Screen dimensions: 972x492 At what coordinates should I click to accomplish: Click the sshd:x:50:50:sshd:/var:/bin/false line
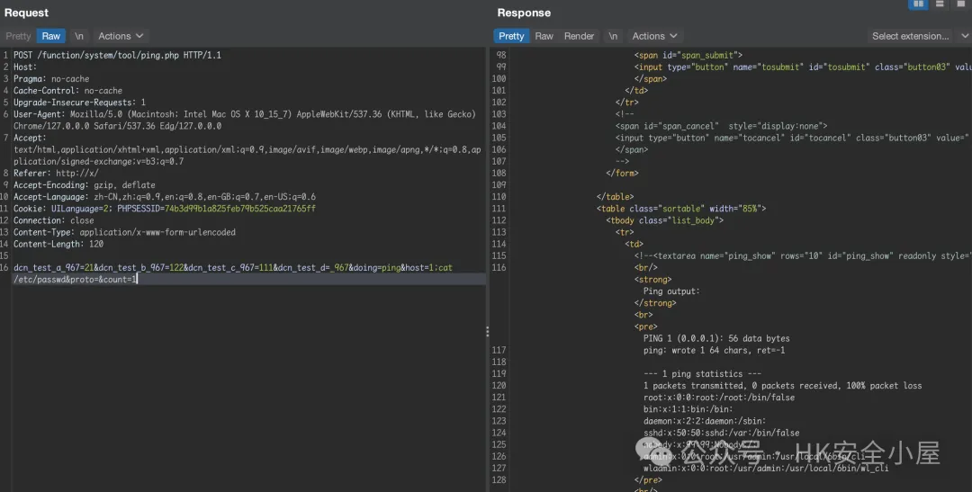pyautogui.click(x=721, y=433)
